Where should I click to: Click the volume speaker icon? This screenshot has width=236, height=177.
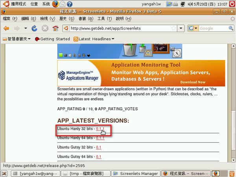[190, 4]
